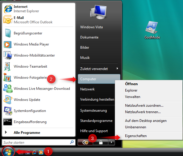Open the Begrüßungscenter icon
Viewport: 183px width, 156px height.
click(x=8, y=33)
